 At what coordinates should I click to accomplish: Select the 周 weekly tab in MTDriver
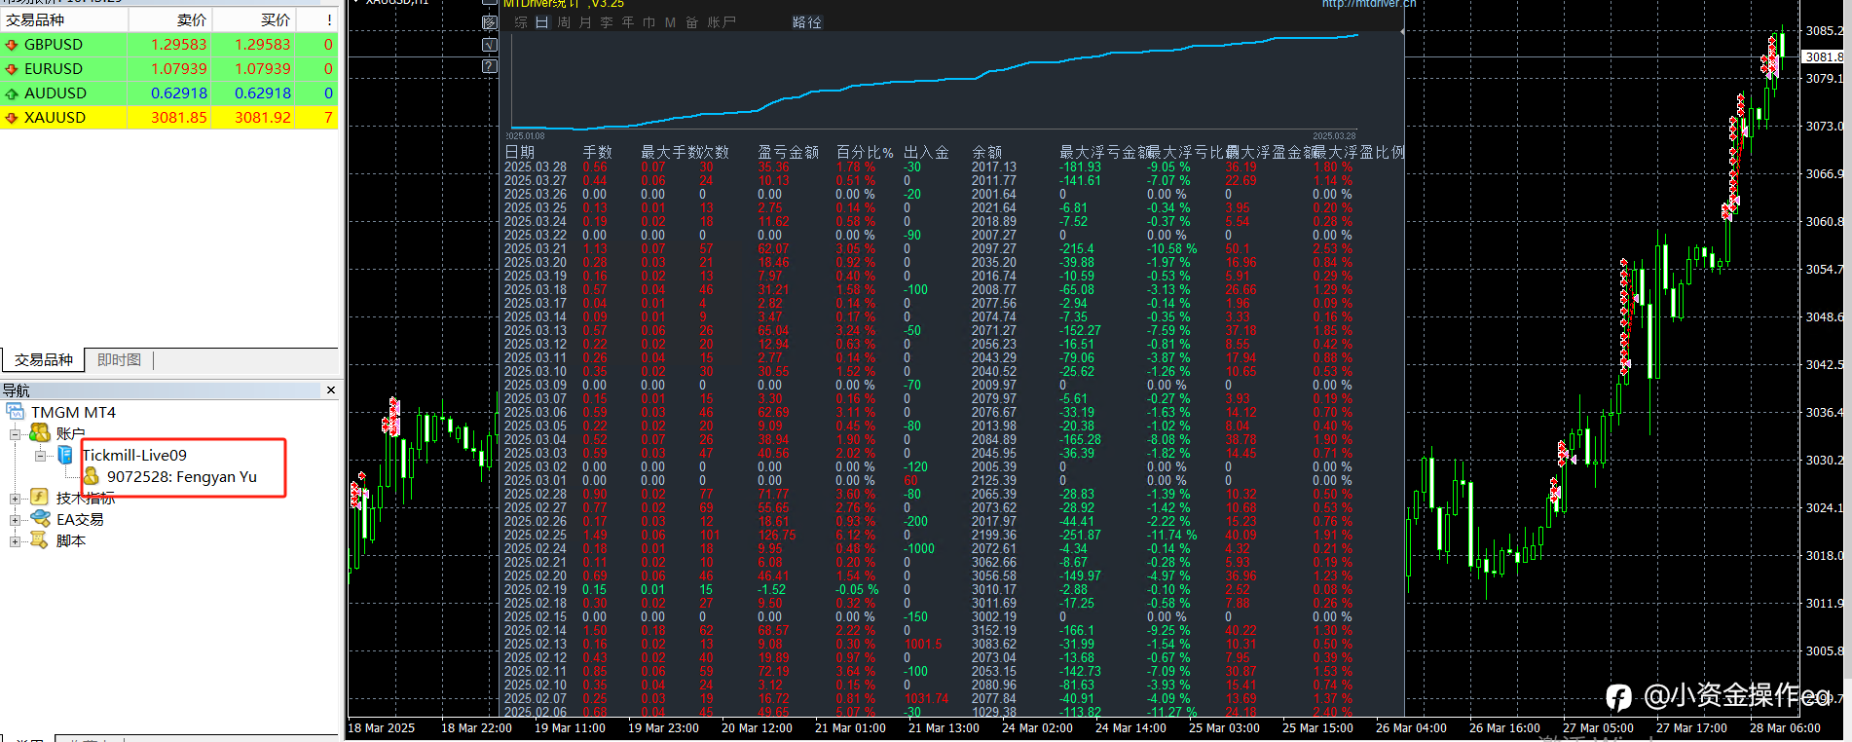pyautogui.click(x=564, y=22)
